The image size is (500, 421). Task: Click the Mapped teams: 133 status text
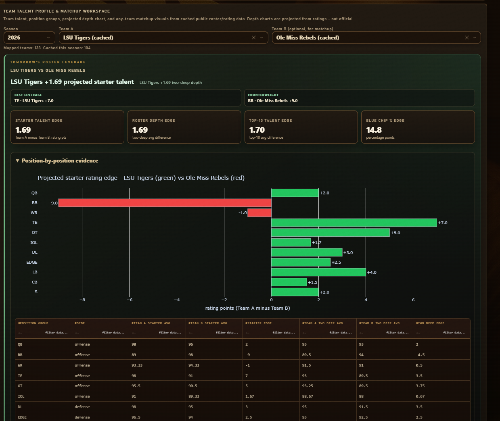48,48
